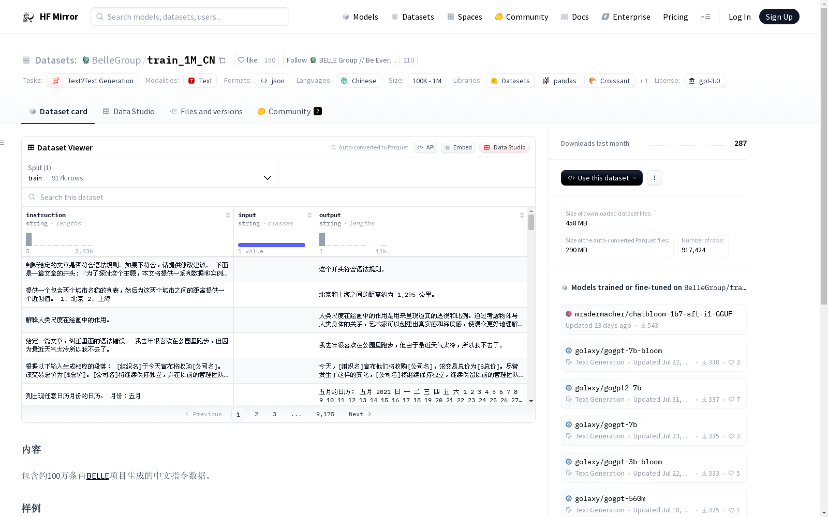Open golaxy/gogpt-3b-bloom model
This screenshot has height=517, width=828.
(654, 467)
